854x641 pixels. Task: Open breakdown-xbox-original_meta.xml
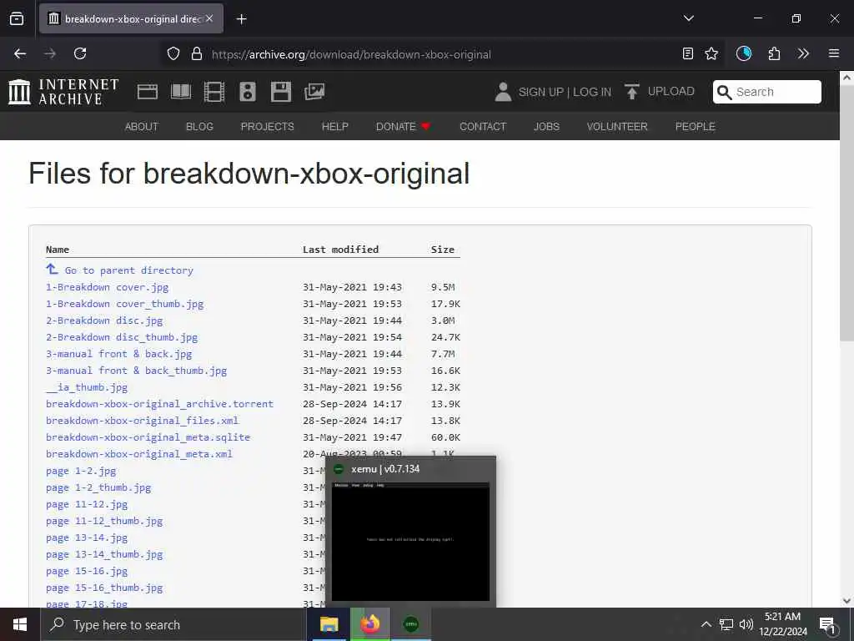point(139,454)
